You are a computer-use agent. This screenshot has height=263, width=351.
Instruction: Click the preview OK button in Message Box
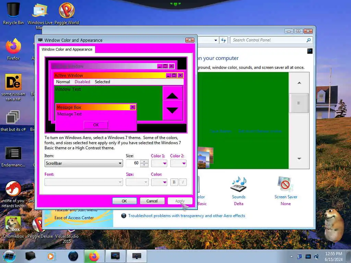[96, 125]
